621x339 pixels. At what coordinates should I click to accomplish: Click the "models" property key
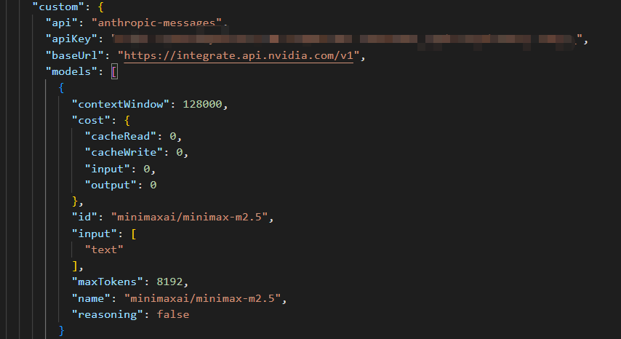pyautogui.click(x=71, y=72)
